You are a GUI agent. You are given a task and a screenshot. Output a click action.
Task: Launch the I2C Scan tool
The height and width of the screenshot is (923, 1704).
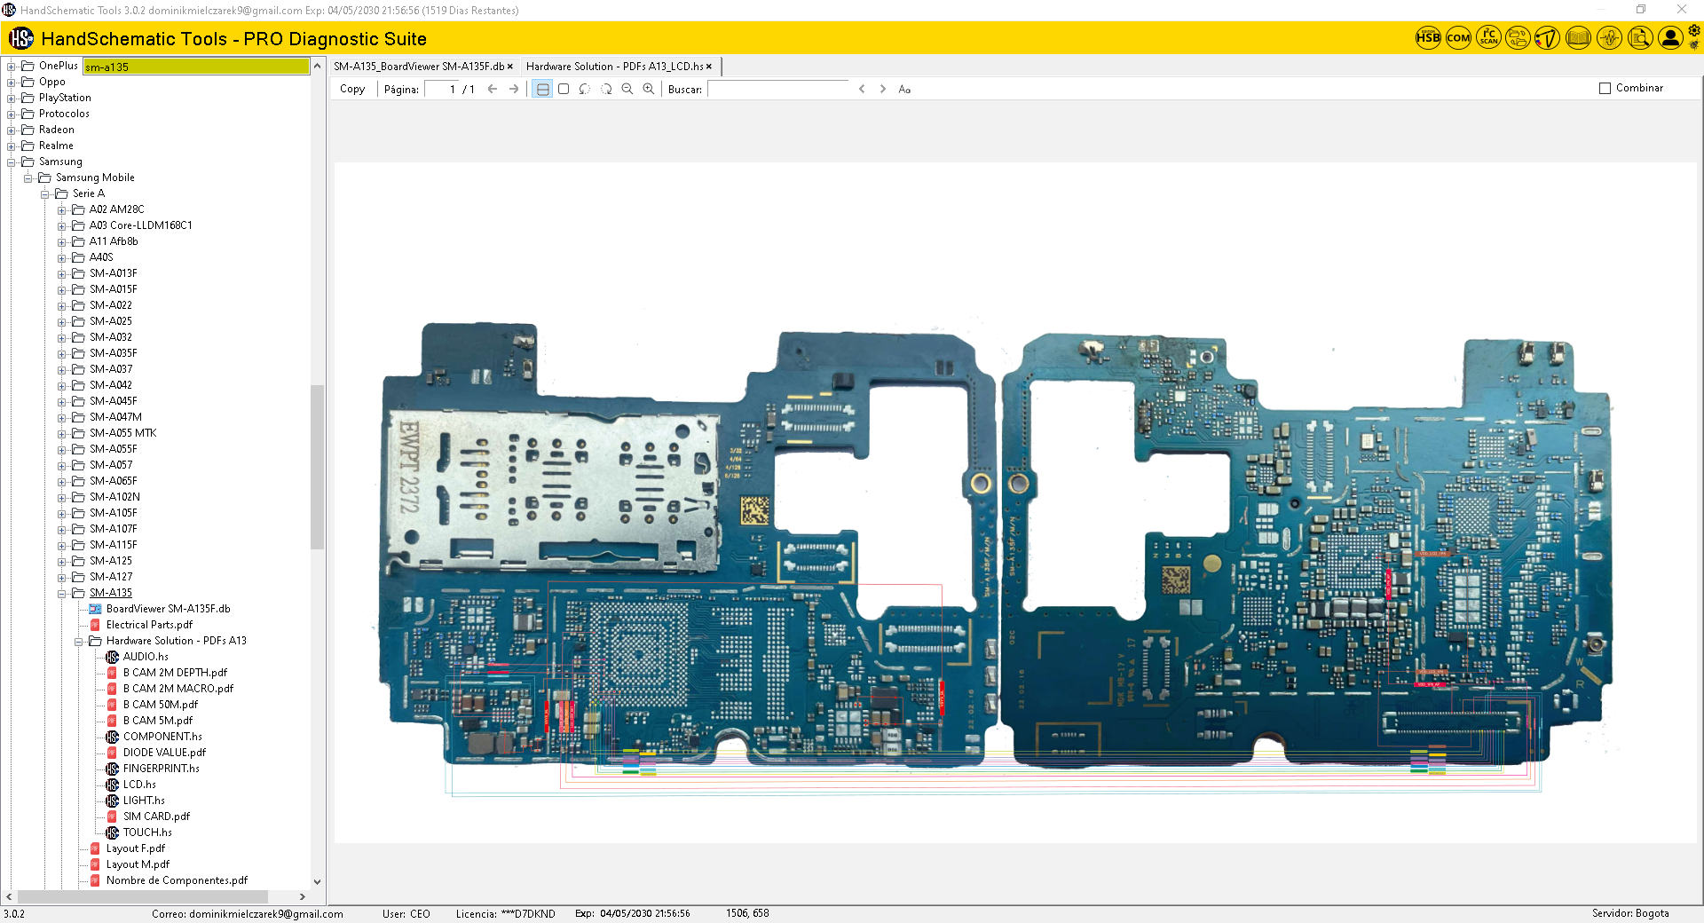tap(1488, 38)
